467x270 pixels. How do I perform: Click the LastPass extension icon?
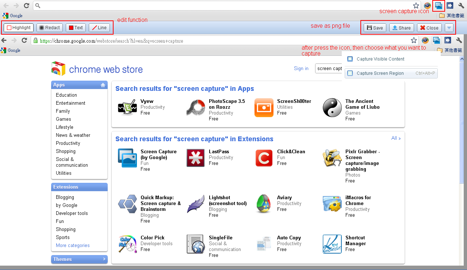(196, 158)
